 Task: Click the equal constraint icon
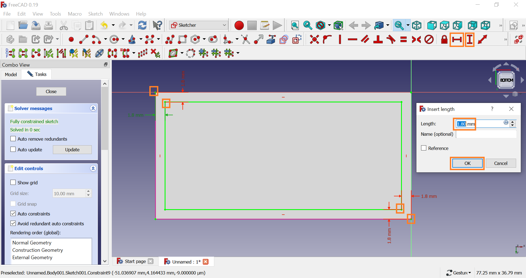pyautogui.click(x=403, y=40)
